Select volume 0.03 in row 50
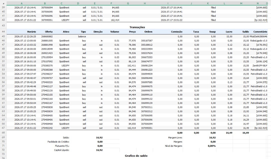The width and height of the screenshot is (271, 159). [117, 57]
